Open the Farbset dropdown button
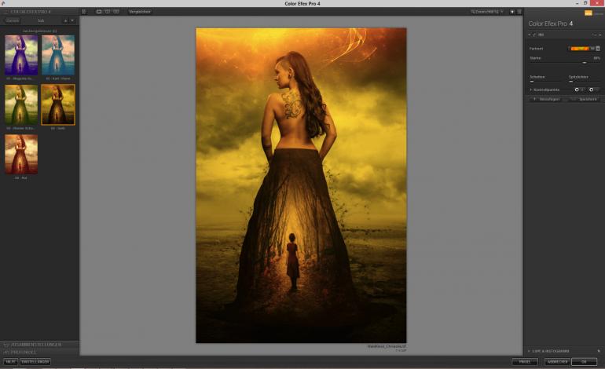Screen dimensions: 605x369 tap(598, 49)
